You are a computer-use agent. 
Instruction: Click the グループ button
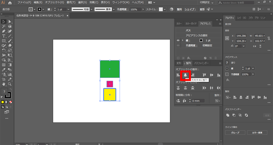point(235,133)
